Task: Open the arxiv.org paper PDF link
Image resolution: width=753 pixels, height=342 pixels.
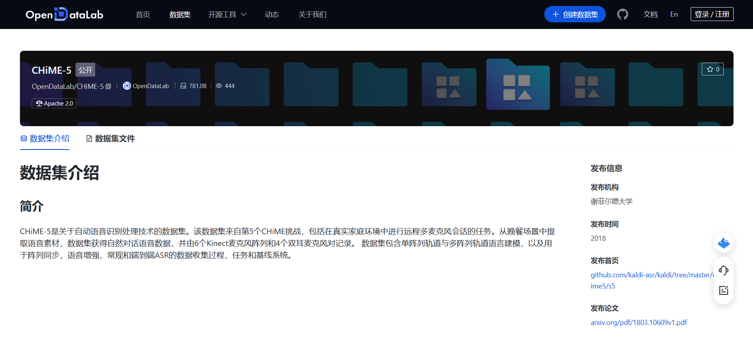Action: (x=639, y=323)
